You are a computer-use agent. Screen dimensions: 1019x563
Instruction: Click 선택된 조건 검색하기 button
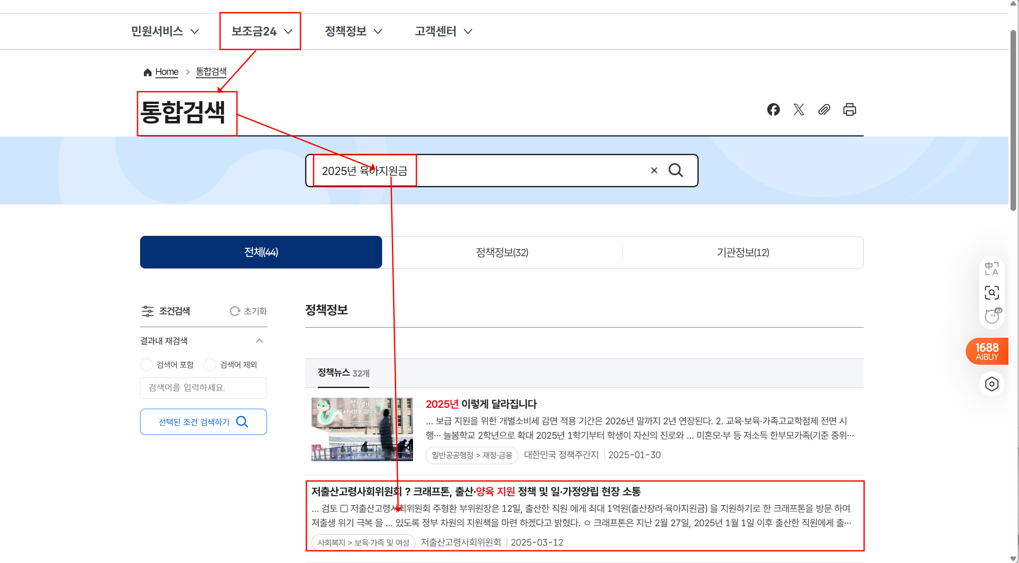pos(203,422)
